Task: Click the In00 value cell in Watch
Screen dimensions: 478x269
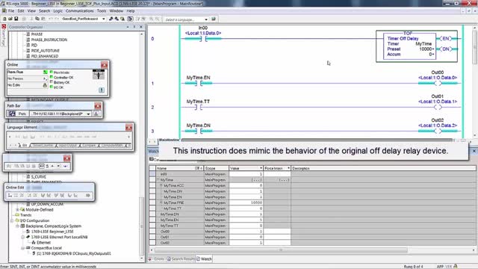Action: [x=246, y=174]
